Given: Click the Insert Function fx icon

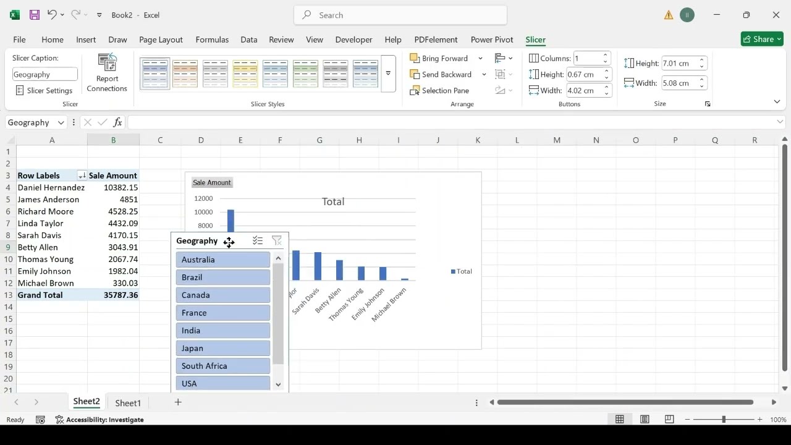Looking at the screenshot, I should (117, 122).
